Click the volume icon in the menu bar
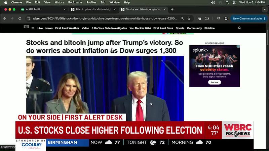The height and width of the screenshot is (151, 269). tap(213, 3)
